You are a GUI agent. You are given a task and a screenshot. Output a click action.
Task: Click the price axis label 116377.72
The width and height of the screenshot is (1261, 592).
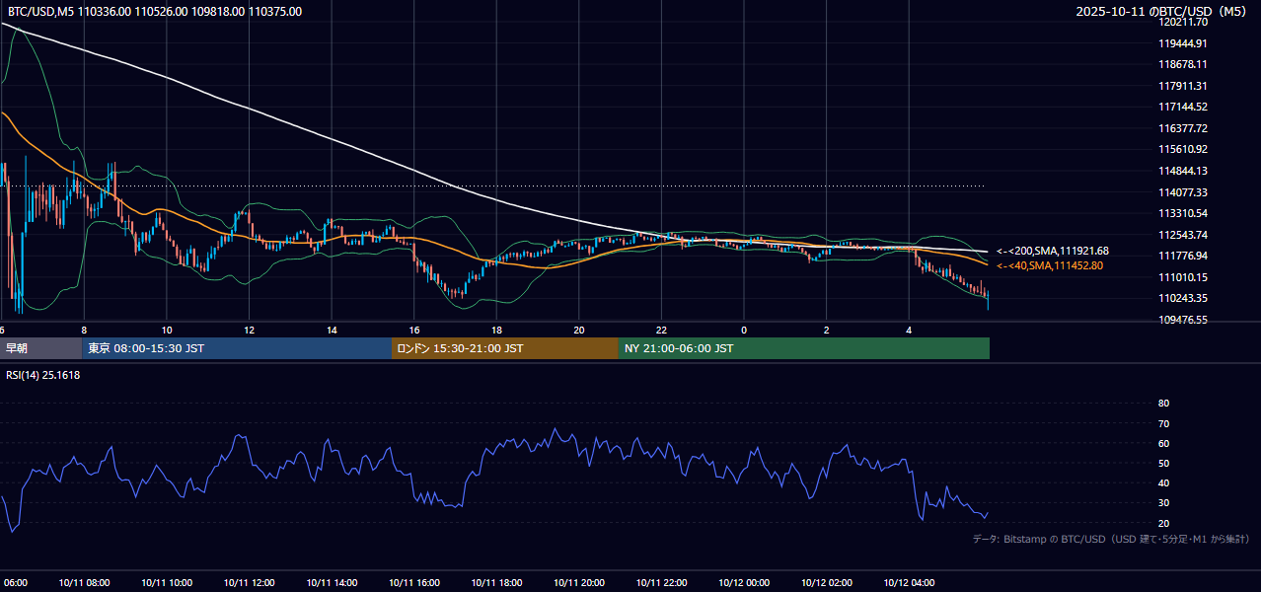click(x=1182, y=128)
